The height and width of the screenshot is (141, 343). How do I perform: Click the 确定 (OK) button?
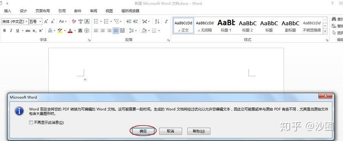[x=143, y=131]
